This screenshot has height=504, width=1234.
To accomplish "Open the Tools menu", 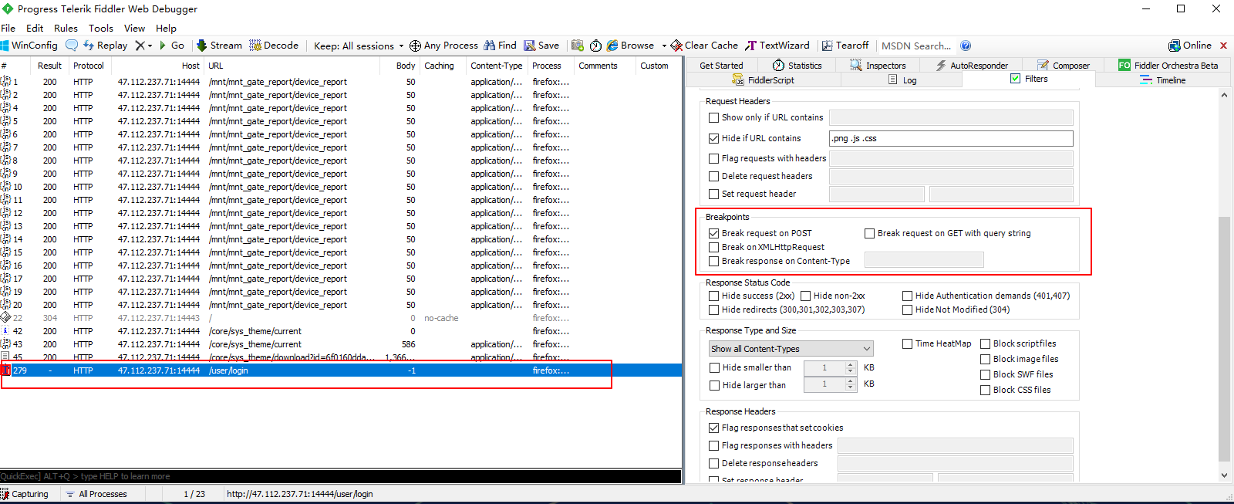I will coord(100,28).
